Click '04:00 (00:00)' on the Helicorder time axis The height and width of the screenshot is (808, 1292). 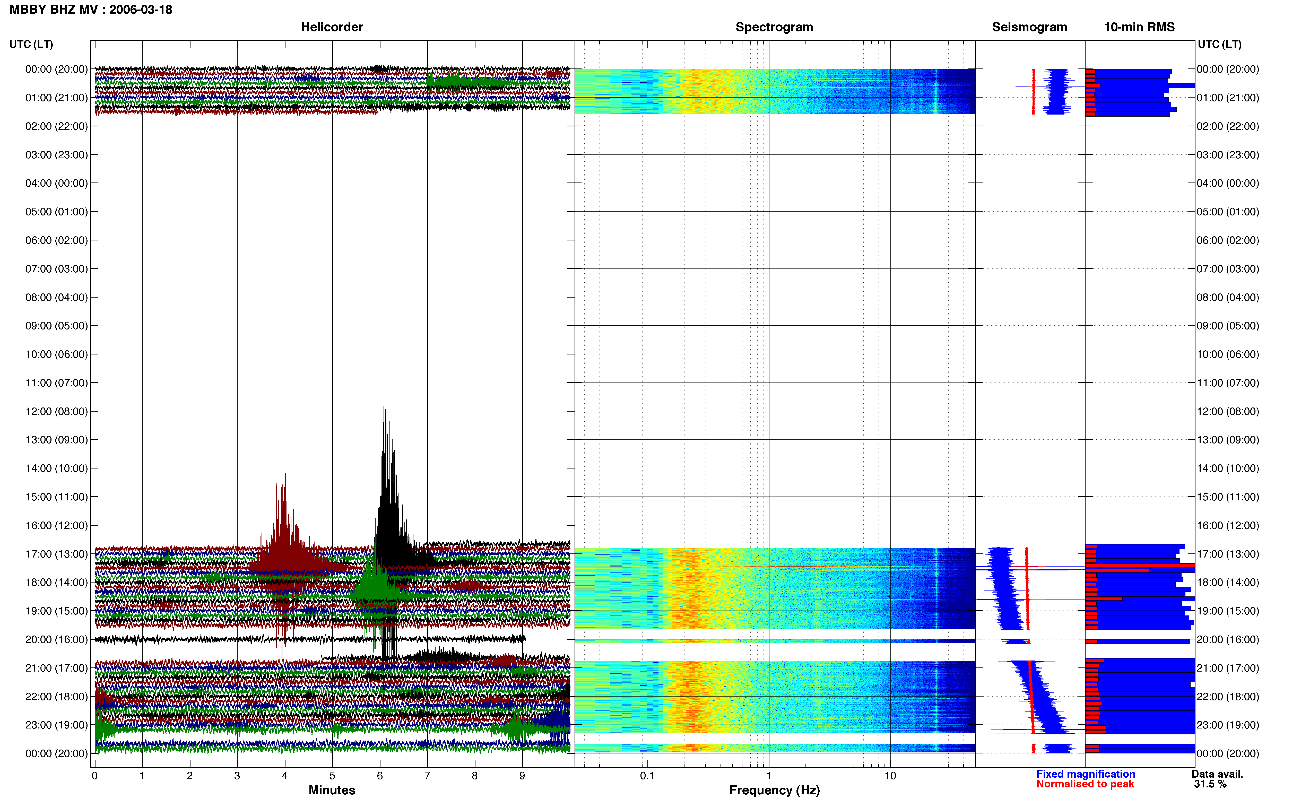57,183
